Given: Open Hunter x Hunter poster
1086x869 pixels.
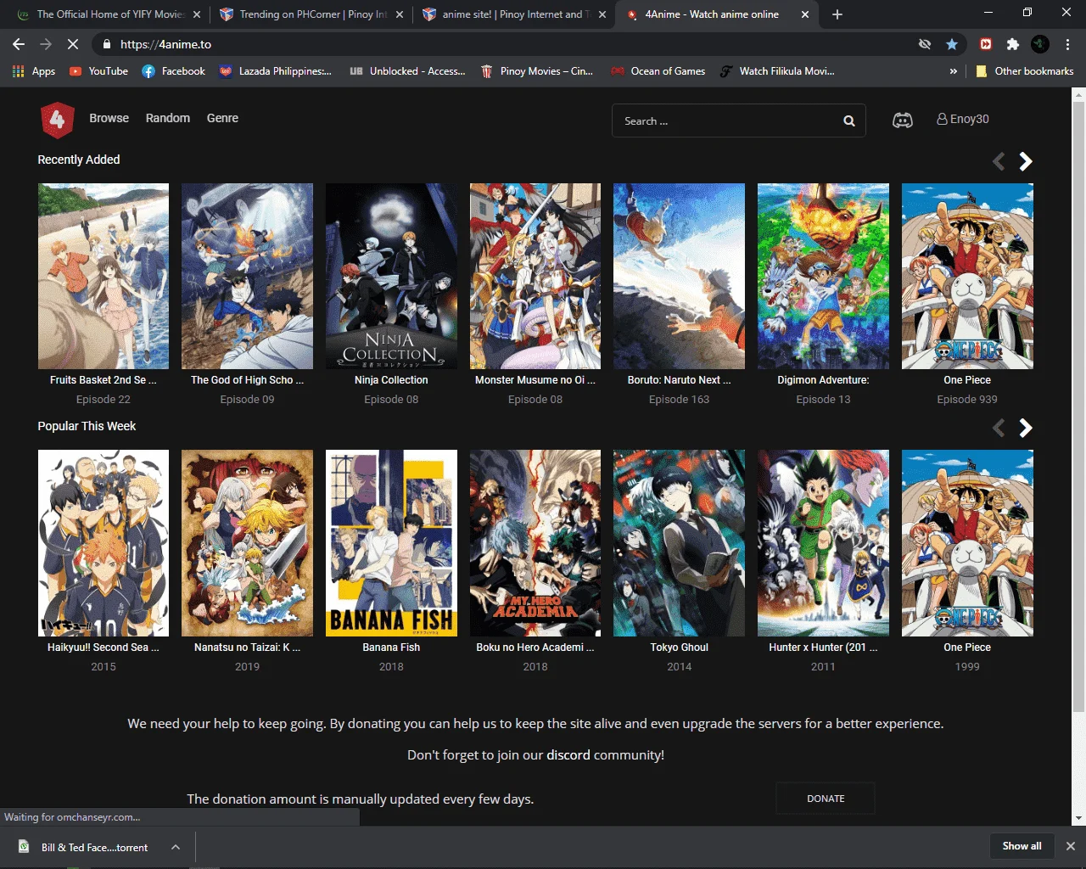Looking at the screenshot, I should coord(823,543).
